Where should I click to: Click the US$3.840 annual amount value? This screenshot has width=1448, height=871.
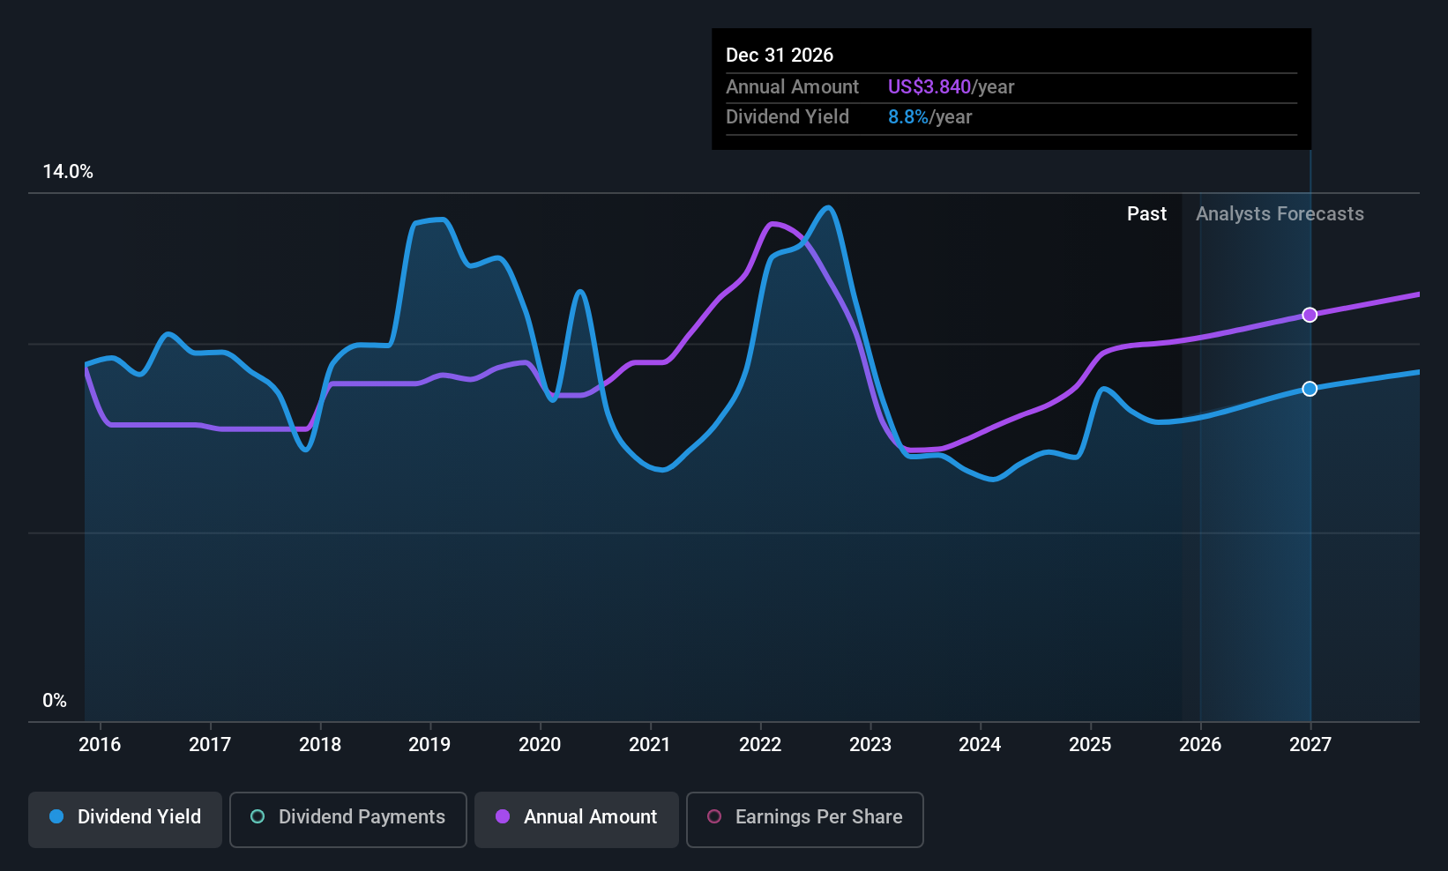[929, 87]
